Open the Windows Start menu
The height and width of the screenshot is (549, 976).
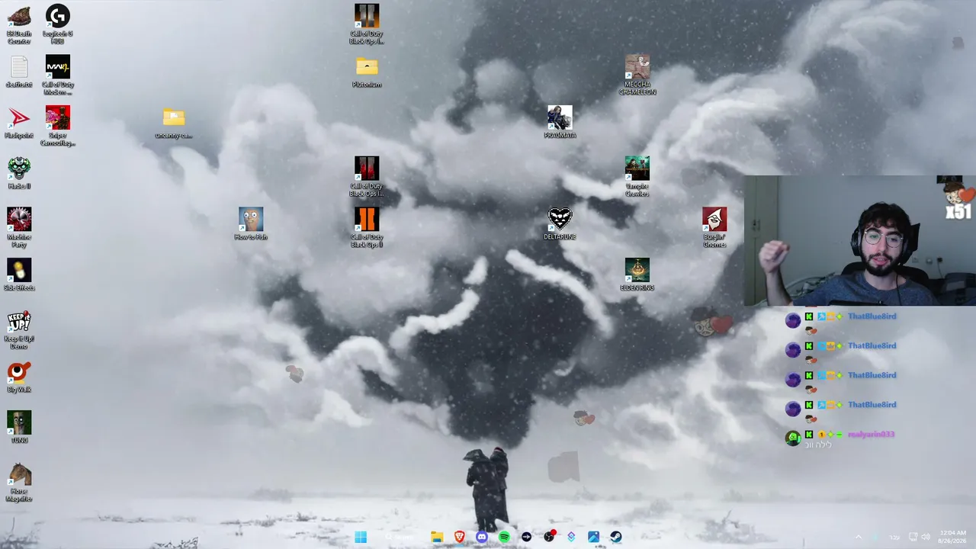tap(361, 538)
